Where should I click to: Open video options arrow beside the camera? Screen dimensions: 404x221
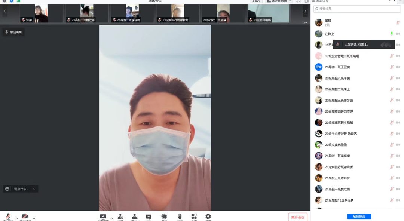(34, 218)
